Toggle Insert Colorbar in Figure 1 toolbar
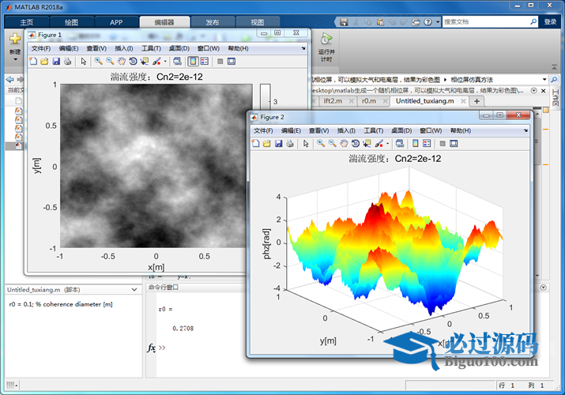 [193, 61]
